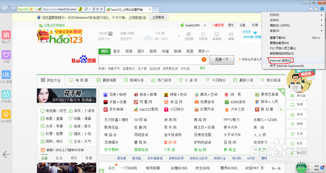Select 关于 Internet Explorer(A)
The image size is (326, 173).
(x=293, y=66)
